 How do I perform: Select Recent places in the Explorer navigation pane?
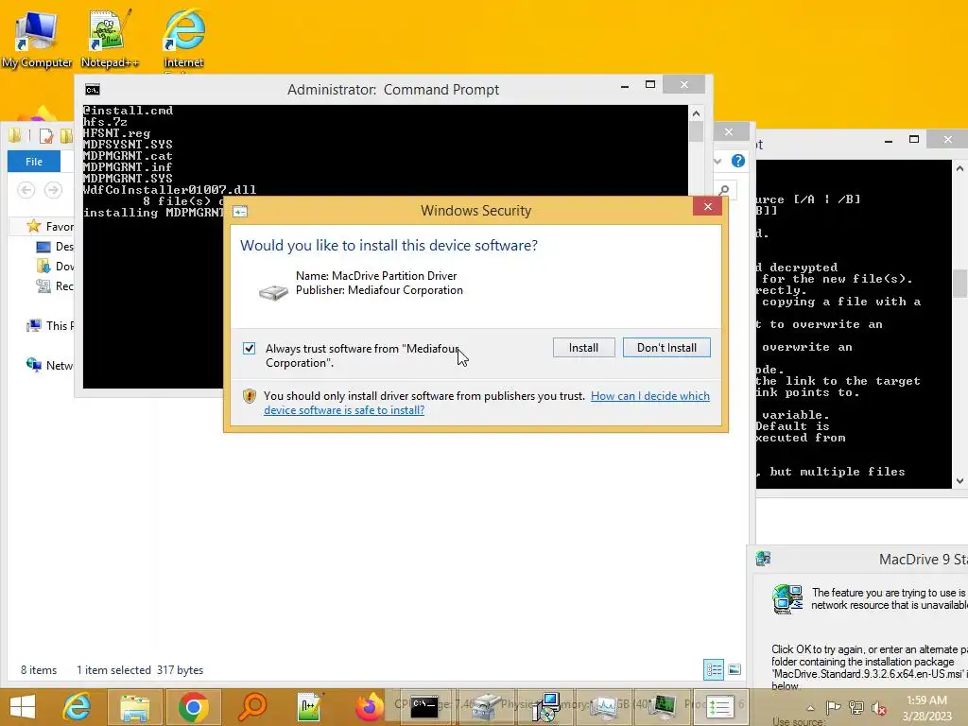tap(56, 285)
